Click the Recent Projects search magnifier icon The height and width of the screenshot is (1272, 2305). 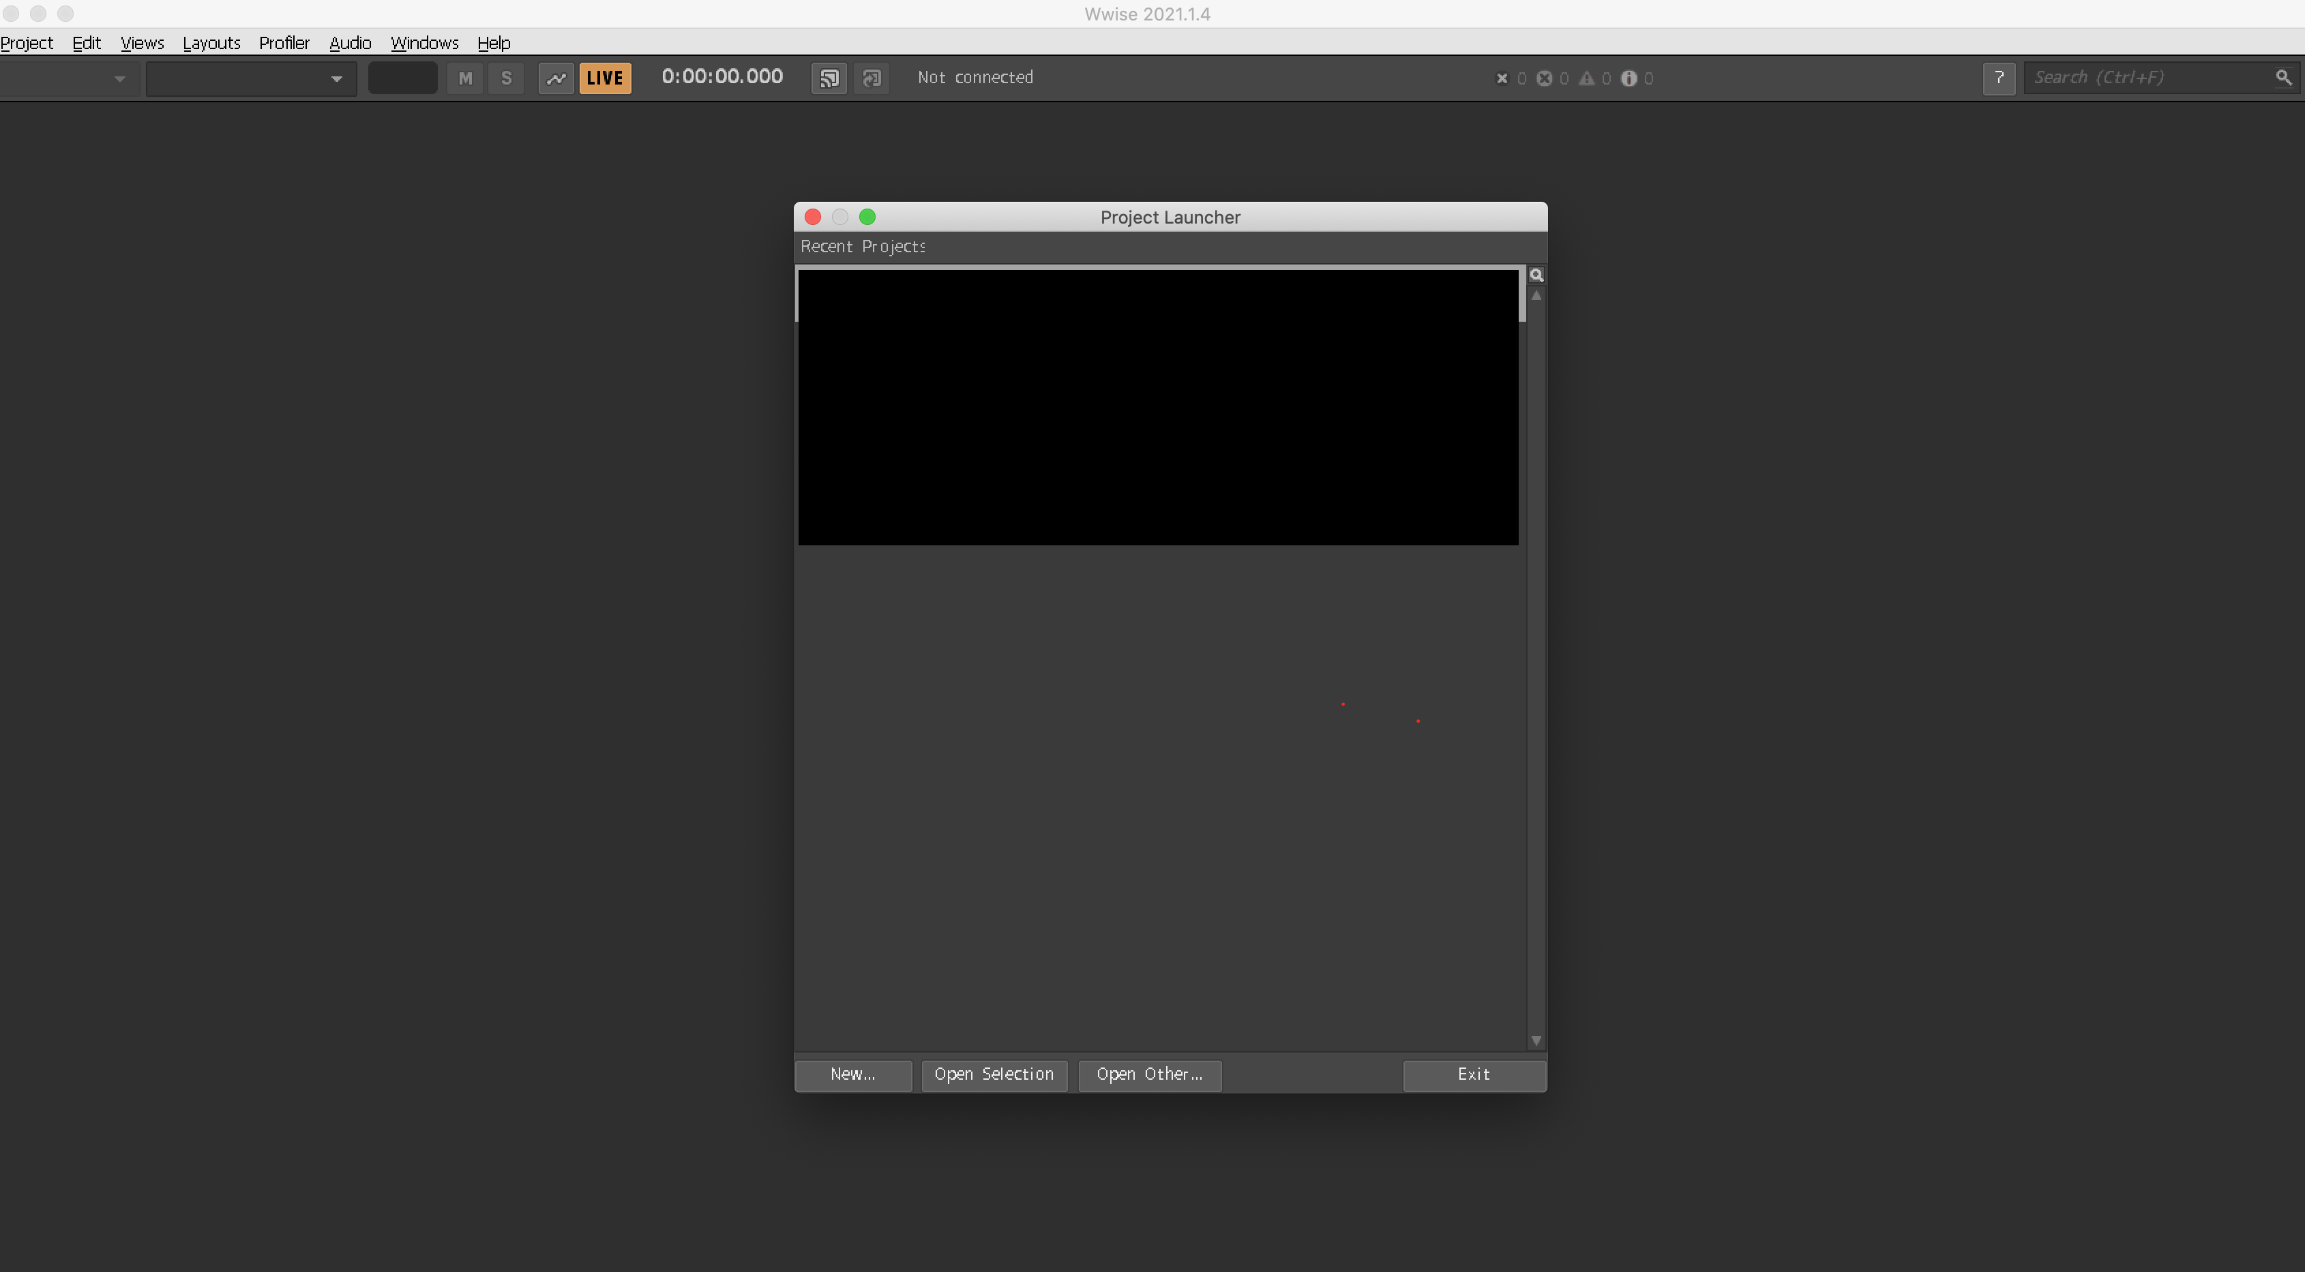click(1536, 275)
